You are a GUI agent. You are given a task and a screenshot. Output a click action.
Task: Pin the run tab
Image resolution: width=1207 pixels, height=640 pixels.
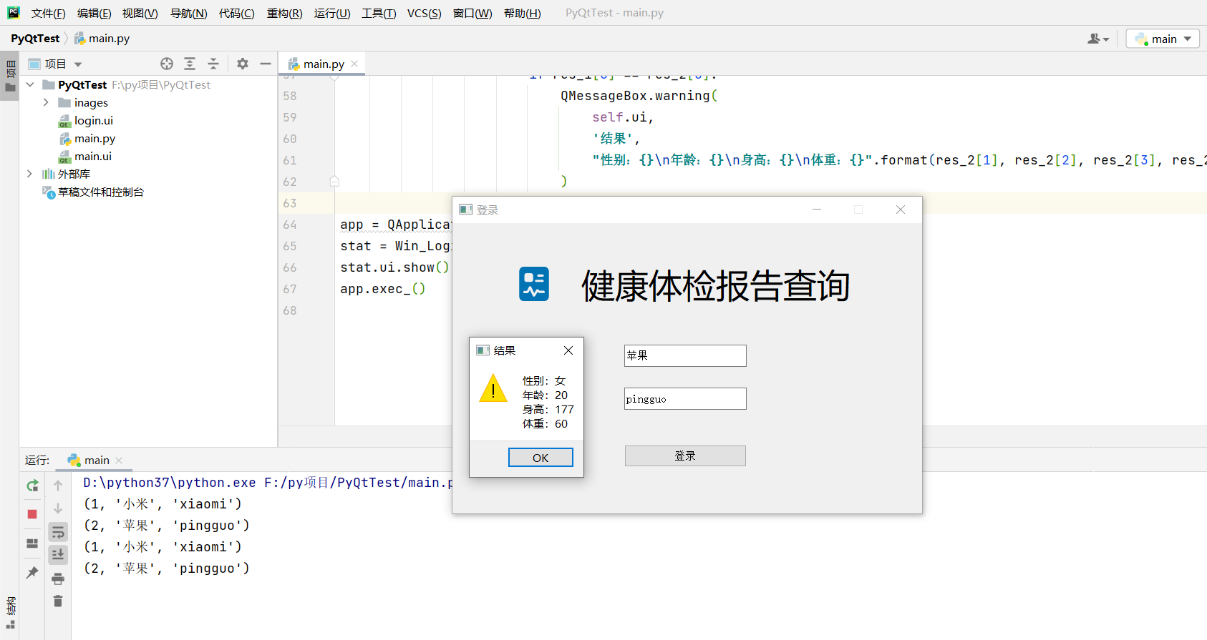(32, 573)
